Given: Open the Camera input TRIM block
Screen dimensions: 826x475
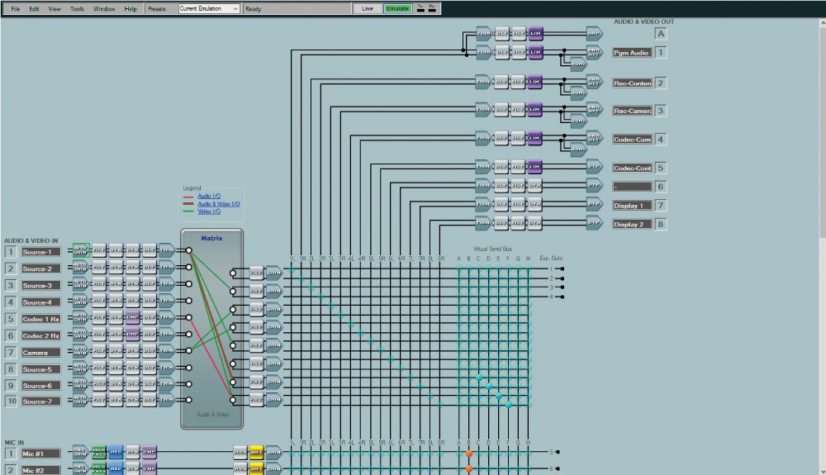Looking at the screenshot, I should click(x=166, y=351).
